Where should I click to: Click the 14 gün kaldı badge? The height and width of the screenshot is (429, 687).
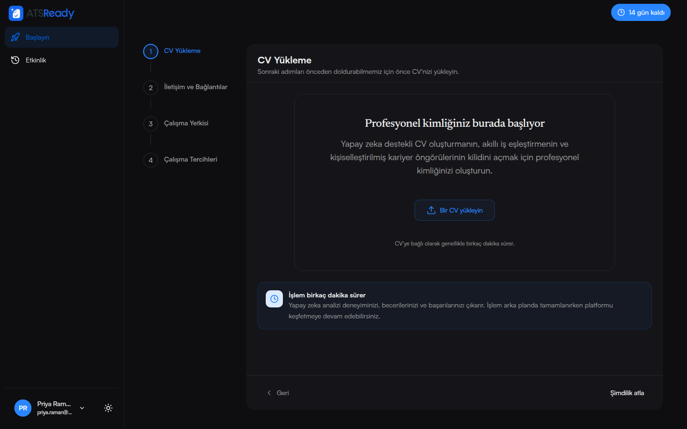coord(641,12)
